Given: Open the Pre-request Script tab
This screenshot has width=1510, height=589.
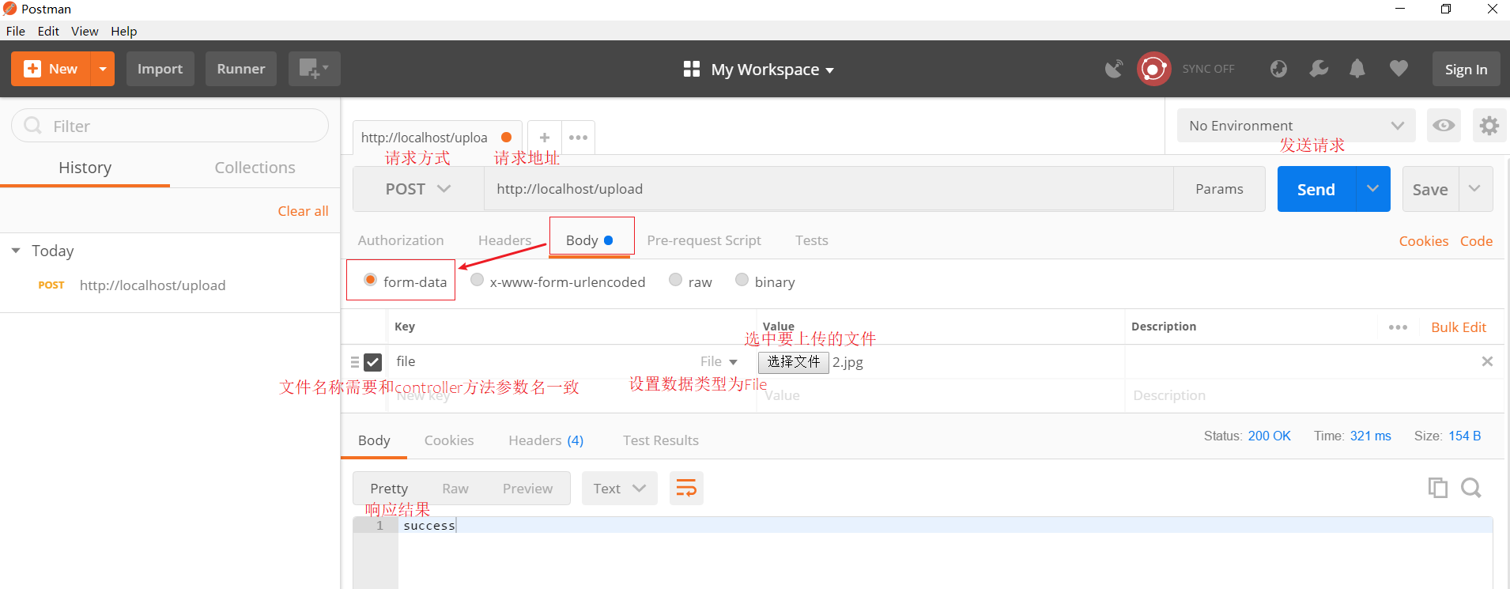Looking at the screenshot, I should pos(704,240).
